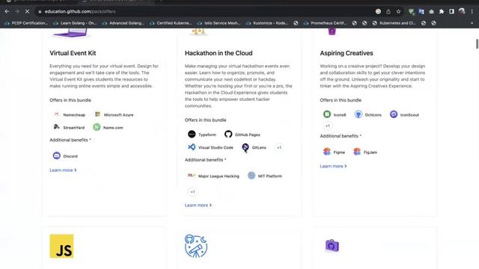
Task: Click the Octicons offer icon
Action: (x=359, y=114)
